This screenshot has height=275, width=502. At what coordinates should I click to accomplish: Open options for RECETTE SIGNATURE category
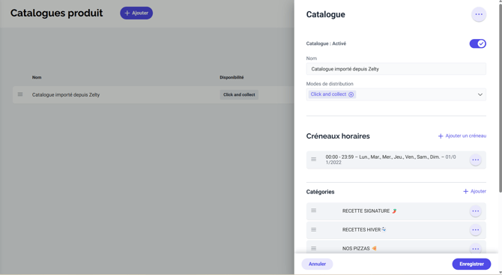(x=476, y=211)
